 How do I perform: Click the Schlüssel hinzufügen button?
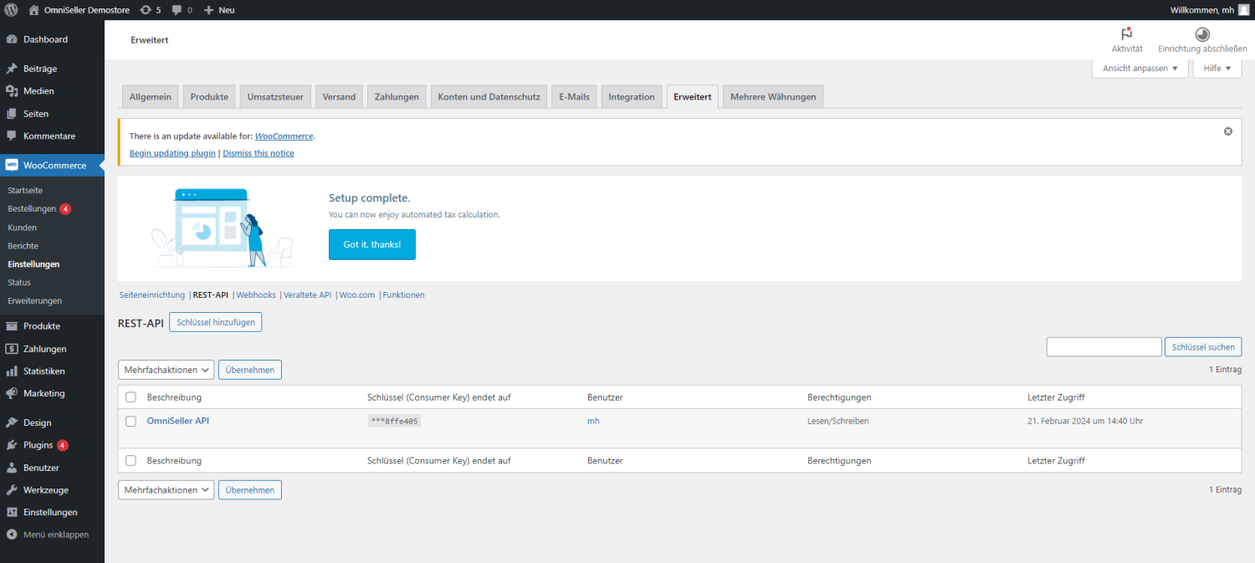point(215,322)
